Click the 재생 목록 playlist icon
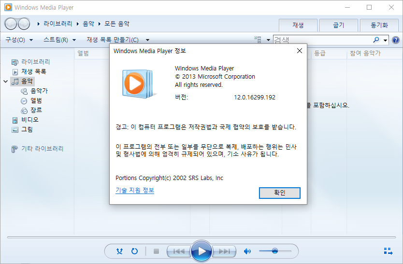This screenshot has height=264, width=403. tap(15, 71)
